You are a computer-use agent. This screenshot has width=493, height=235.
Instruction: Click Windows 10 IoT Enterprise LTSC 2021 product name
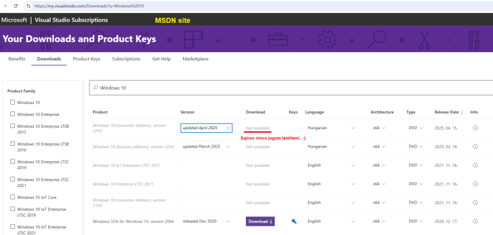pos(126,165)
